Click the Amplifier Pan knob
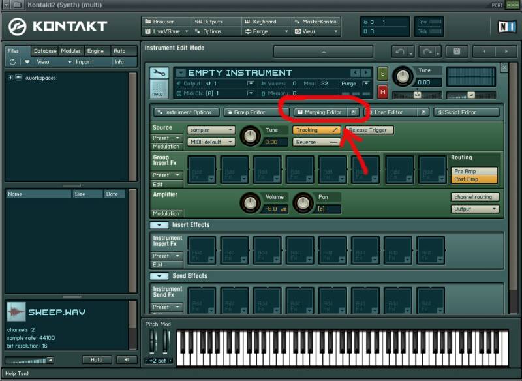The image size is (522, 381). (x=303, y=203)
